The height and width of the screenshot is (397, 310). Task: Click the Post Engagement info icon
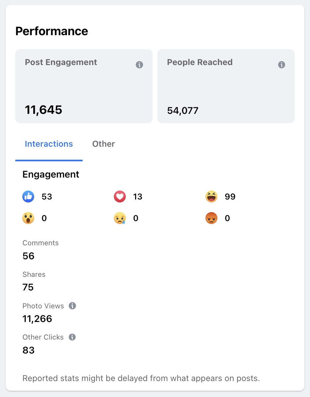(x=139, y=65)
